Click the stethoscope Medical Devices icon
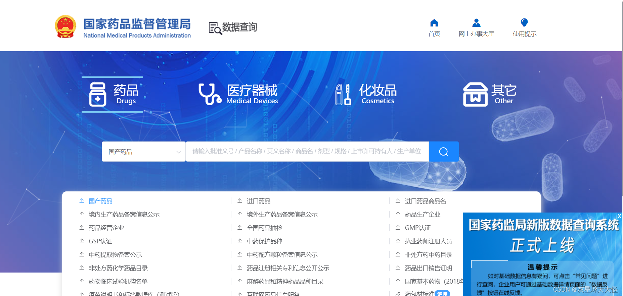 210,95
